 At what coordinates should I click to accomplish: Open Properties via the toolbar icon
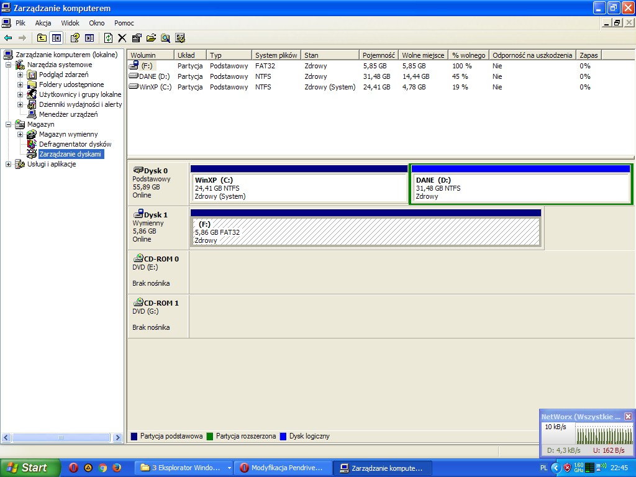[137, 38]
